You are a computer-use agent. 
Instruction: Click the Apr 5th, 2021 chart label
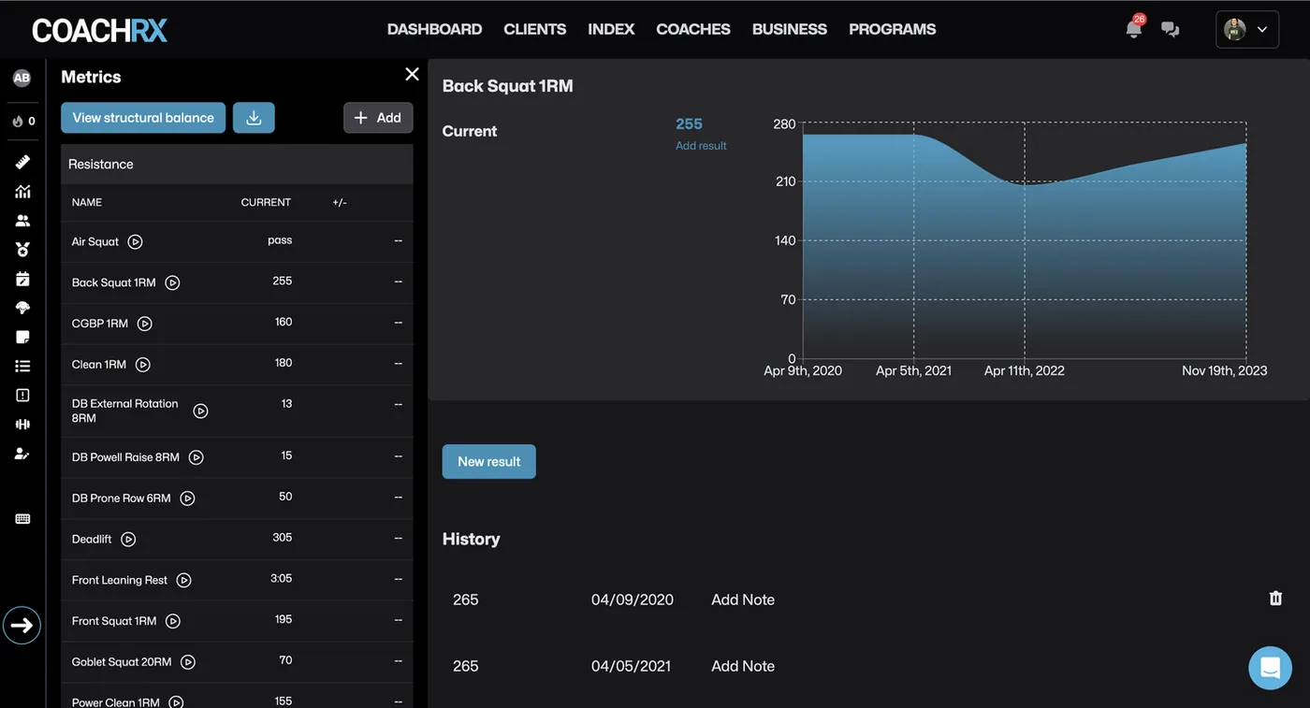[x=913, y=371]
